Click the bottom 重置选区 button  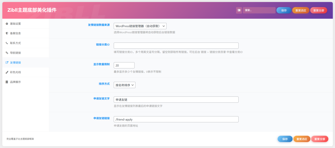(302, 139)
